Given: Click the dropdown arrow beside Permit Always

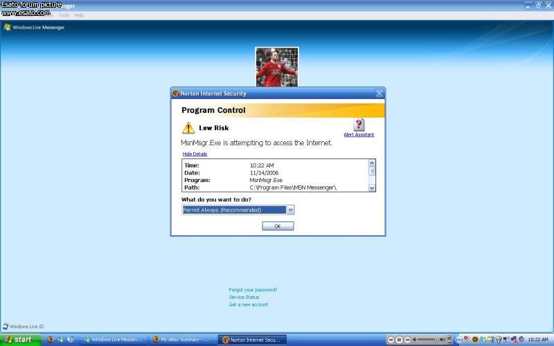Looking at the screenshot, I should click(290, 210).
